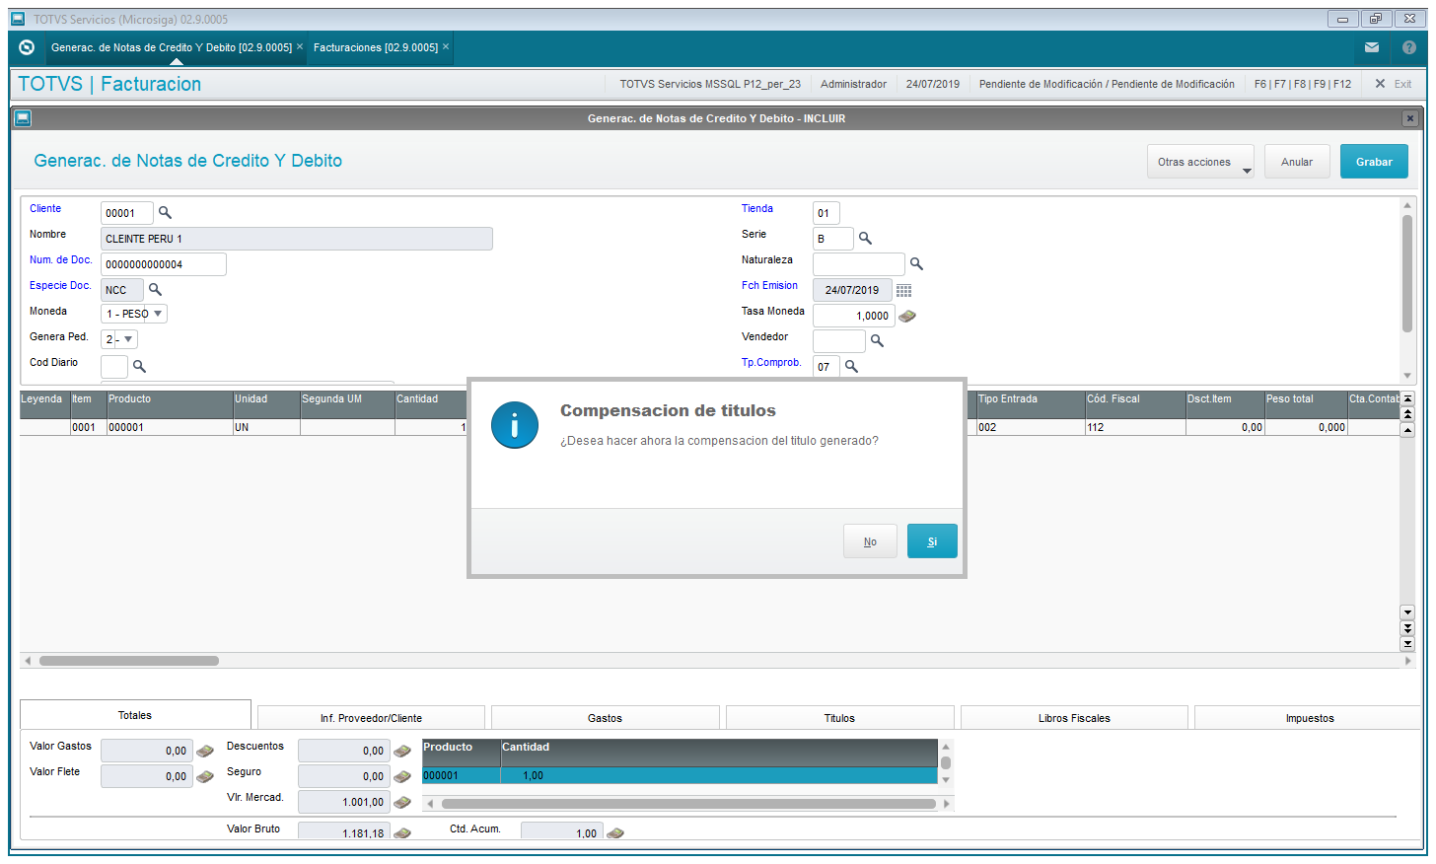
Task: Close Generac. de Notas tab
Action: point(300,46)
